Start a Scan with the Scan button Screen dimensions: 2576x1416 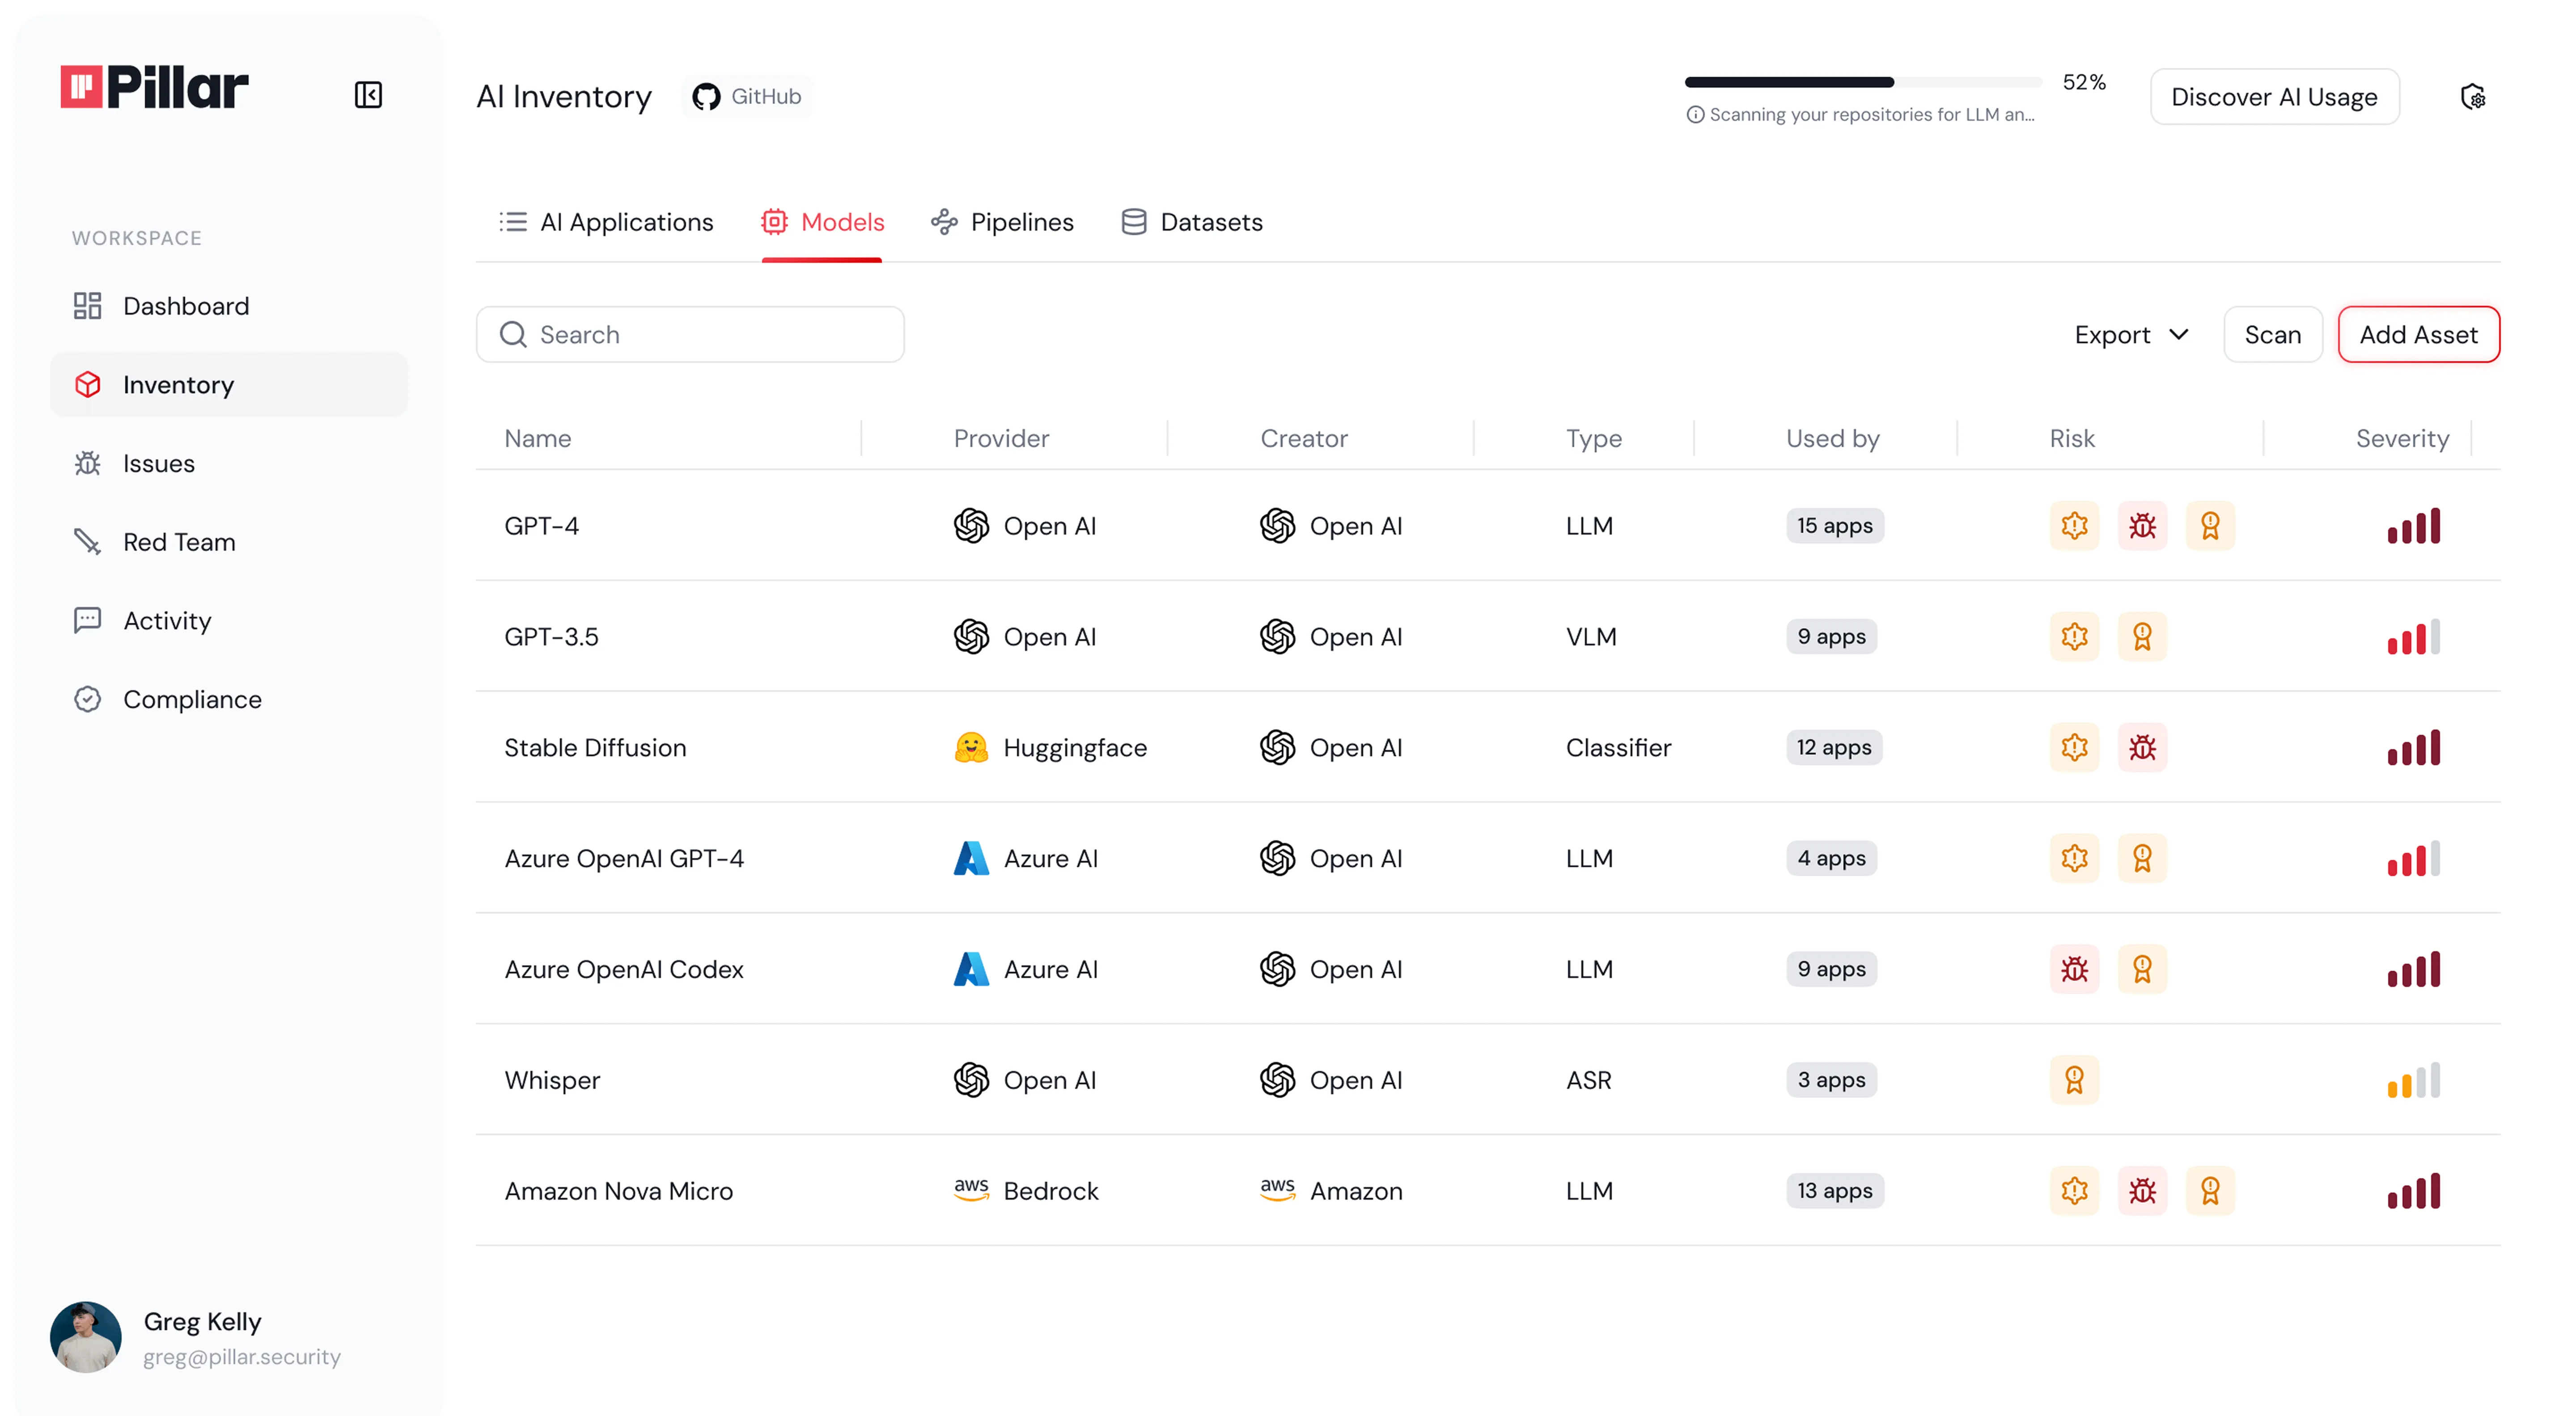pos(2272,335)
